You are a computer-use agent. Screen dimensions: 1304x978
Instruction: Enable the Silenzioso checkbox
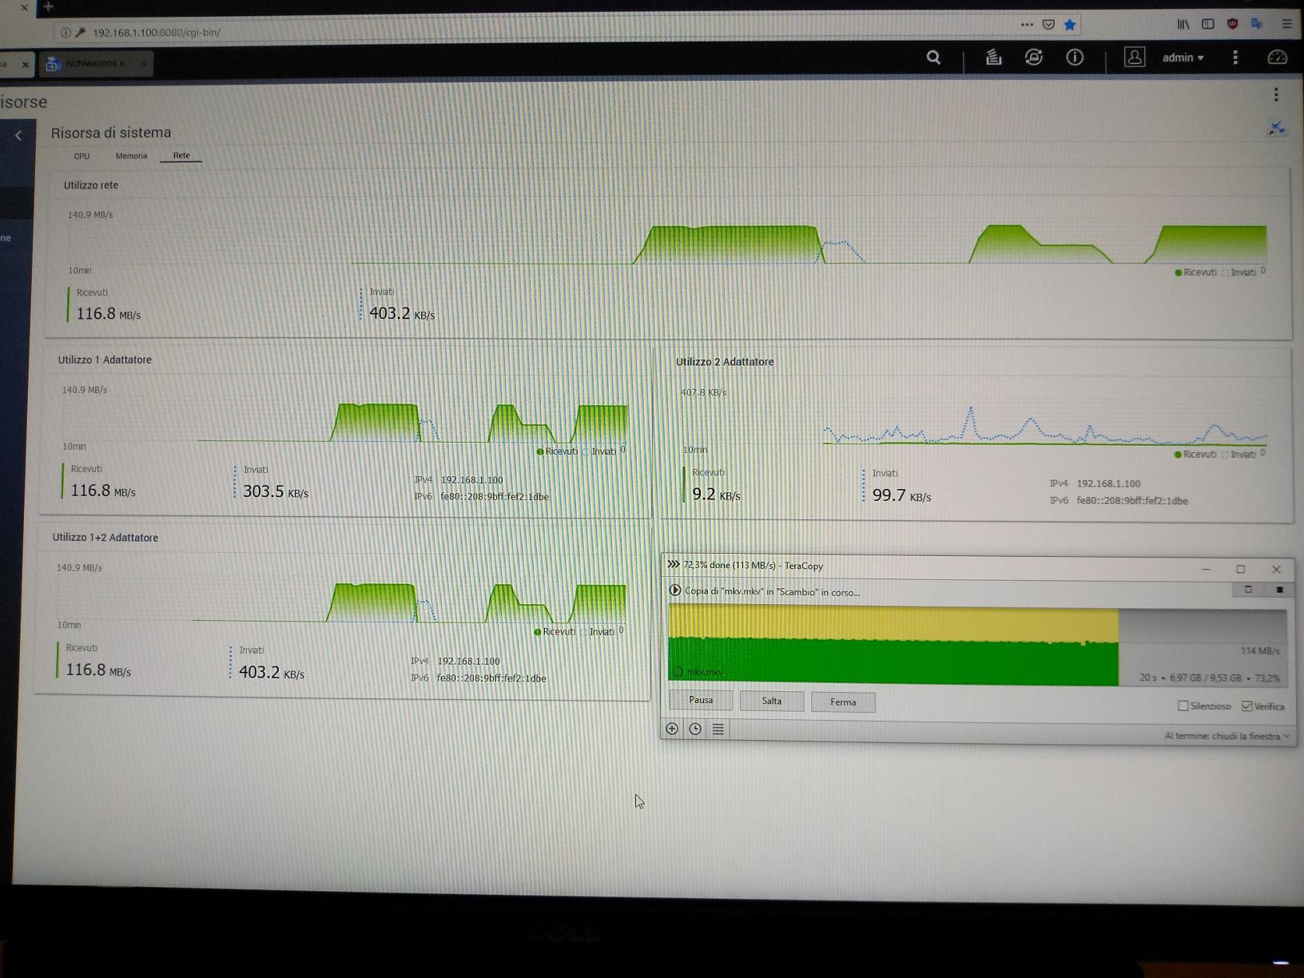(1183, 706)
